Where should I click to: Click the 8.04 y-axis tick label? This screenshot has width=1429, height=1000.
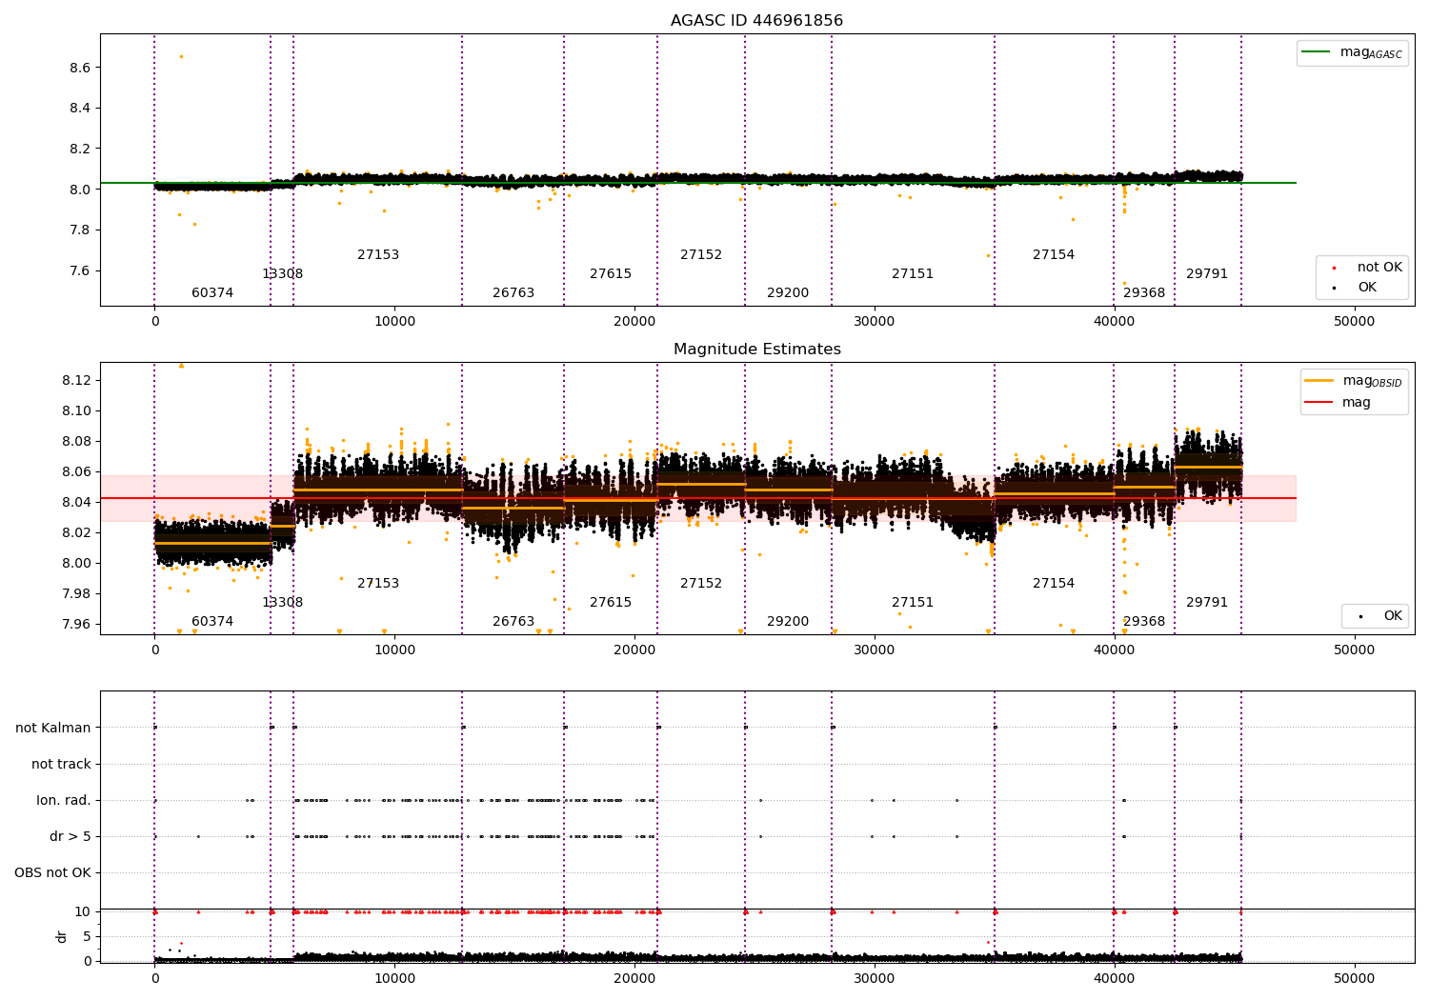click(x=76, y=502)
